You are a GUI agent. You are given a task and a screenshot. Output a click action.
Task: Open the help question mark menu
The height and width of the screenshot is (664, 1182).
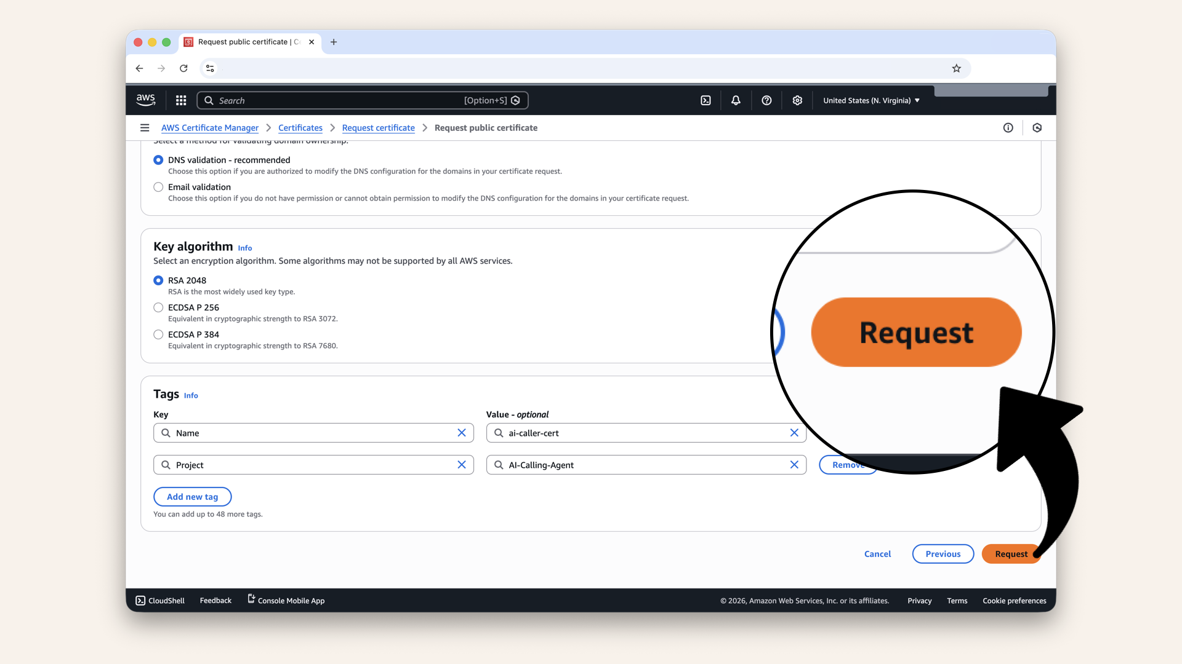pyautogui.click(x=766, y=100)
